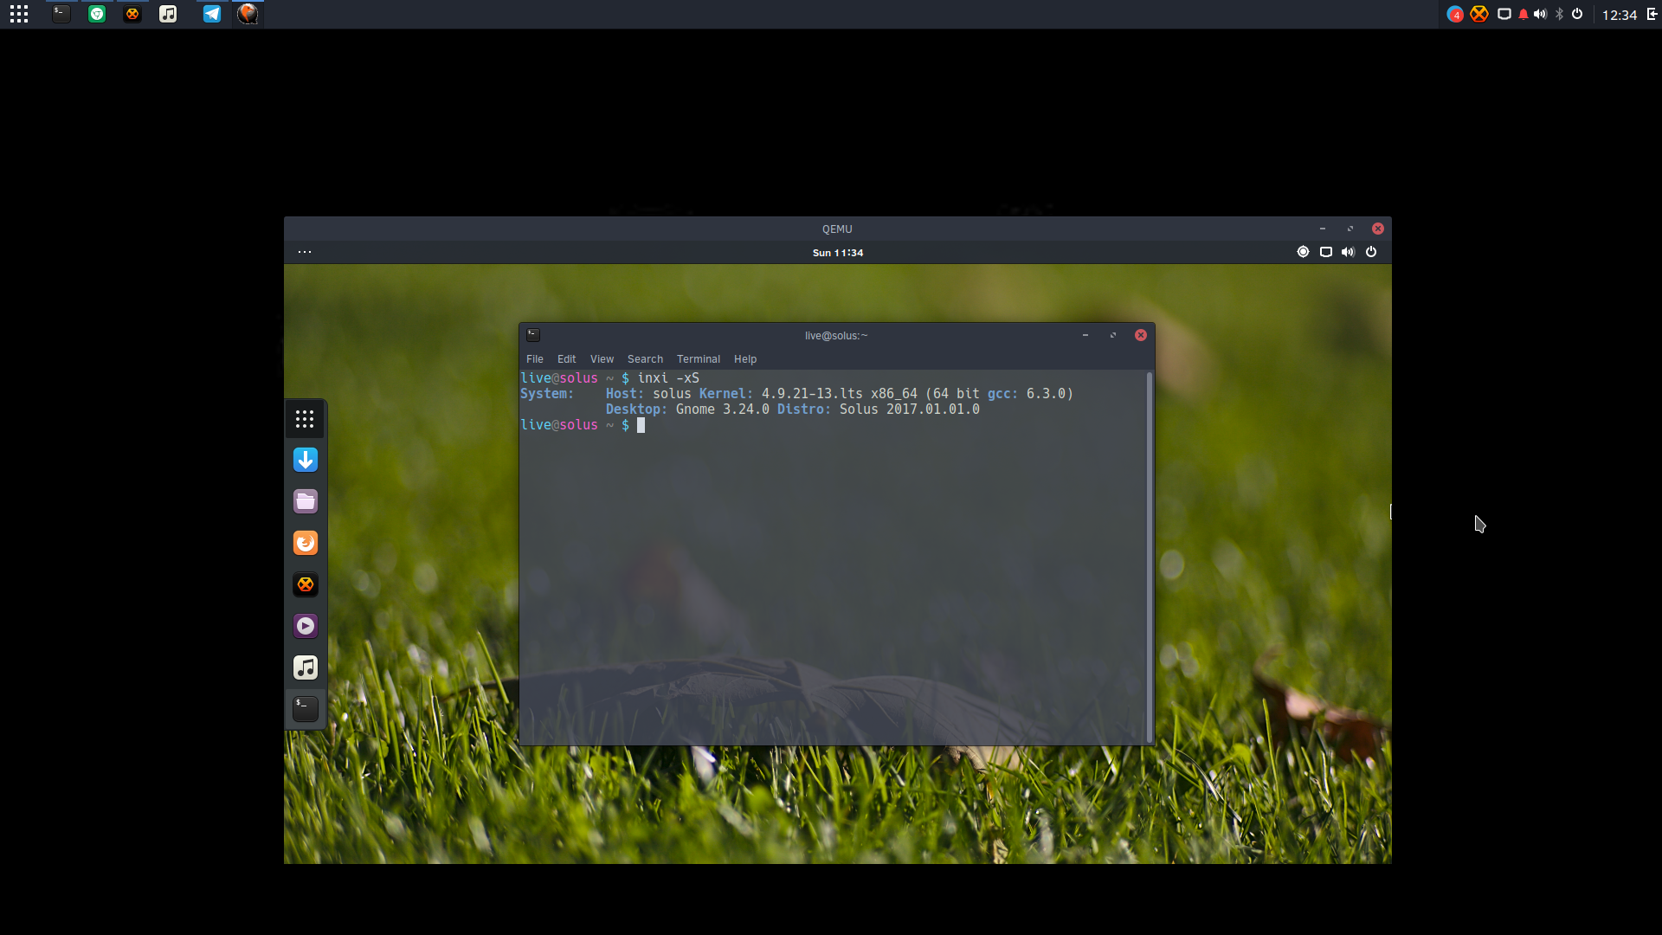Open the terminal launcher in the top panel
1662x935 pixels.
point(61,14)
